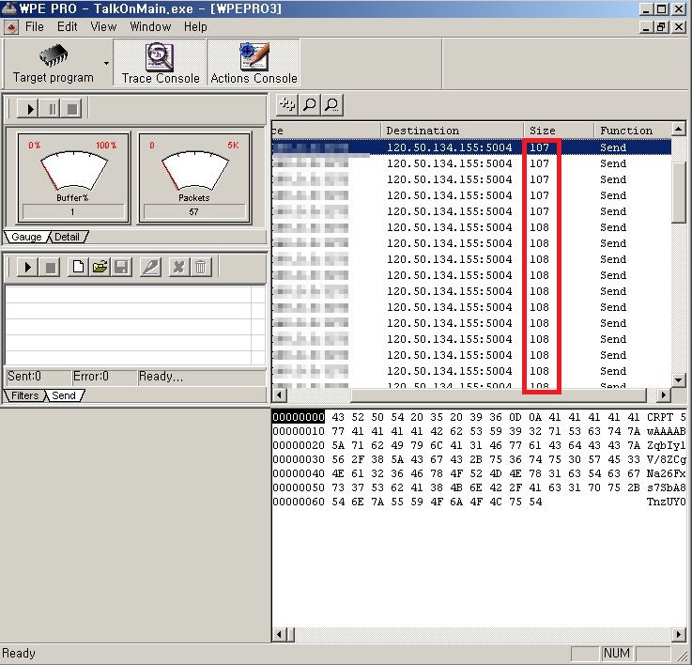Click the Target program chip icon

[x=54, y=55]
